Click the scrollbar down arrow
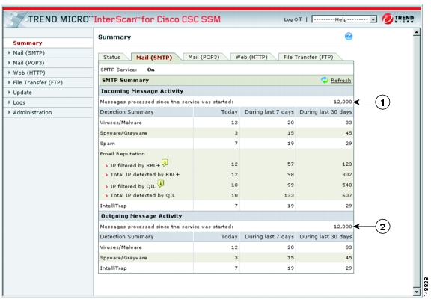The image size is (431, 305). click(417, 292)
